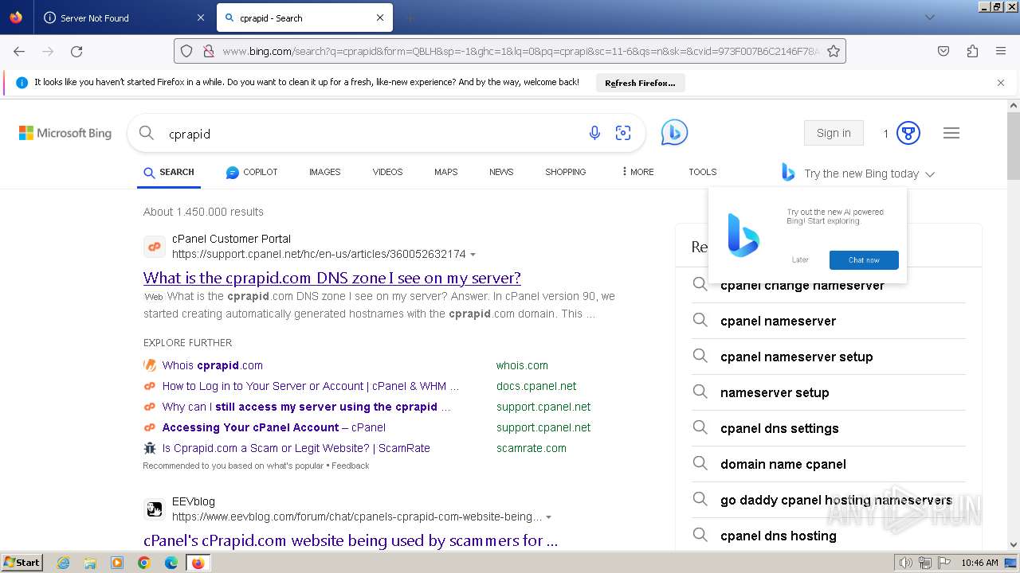This screenshot has height=573, width=1020.
Task: Switch to VIDEOS results
Action: pyautogui.click(x=387, y=172)
